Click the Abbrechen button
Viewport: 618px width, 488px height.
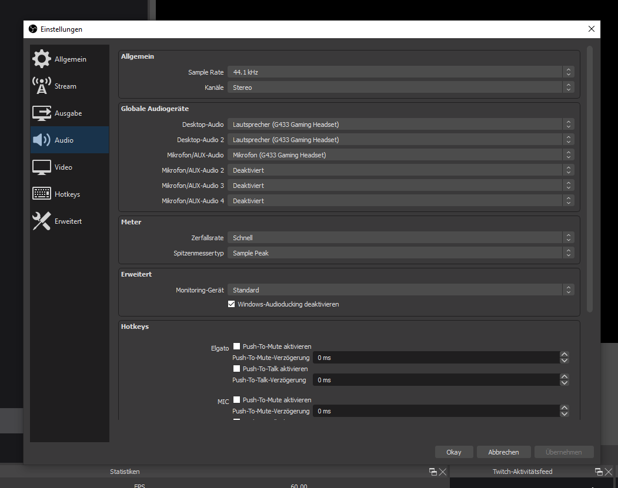503,452
